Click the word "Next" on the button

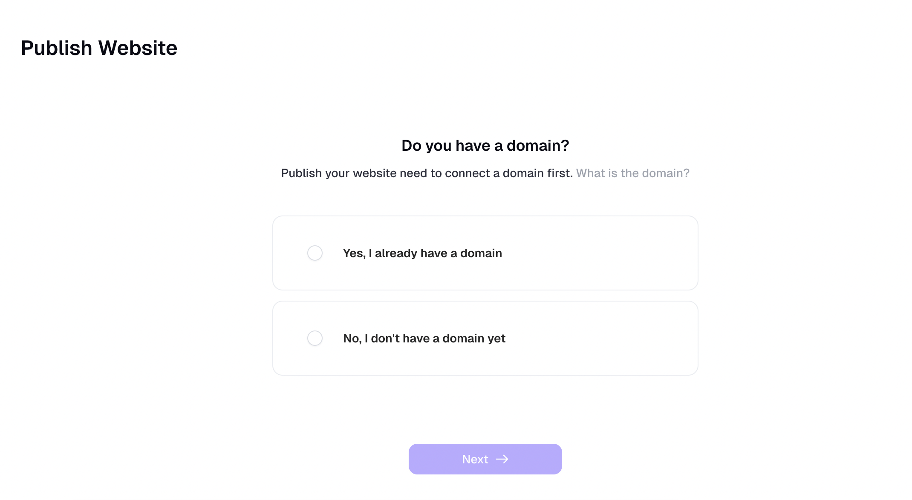coord(475,459)
